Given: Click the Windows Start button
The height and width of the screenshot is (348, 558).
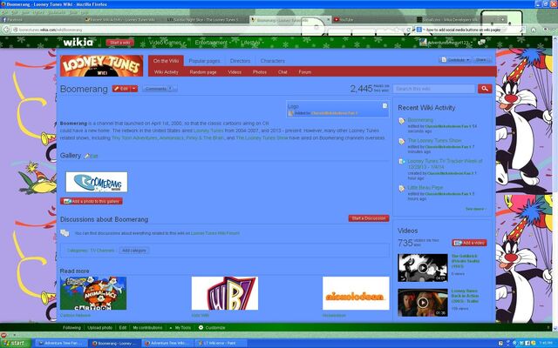Looking at the screenshot, I should pos(16,343).
